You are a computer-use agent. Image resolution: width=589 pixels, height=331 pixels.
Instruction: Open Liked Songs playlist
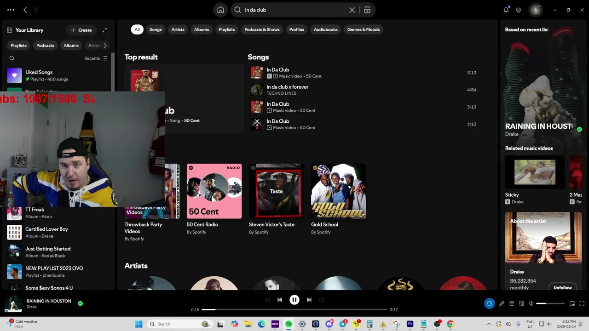coord(58,75)
